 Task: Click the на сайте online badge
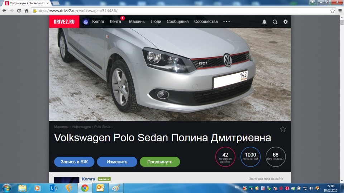point(104,179)
